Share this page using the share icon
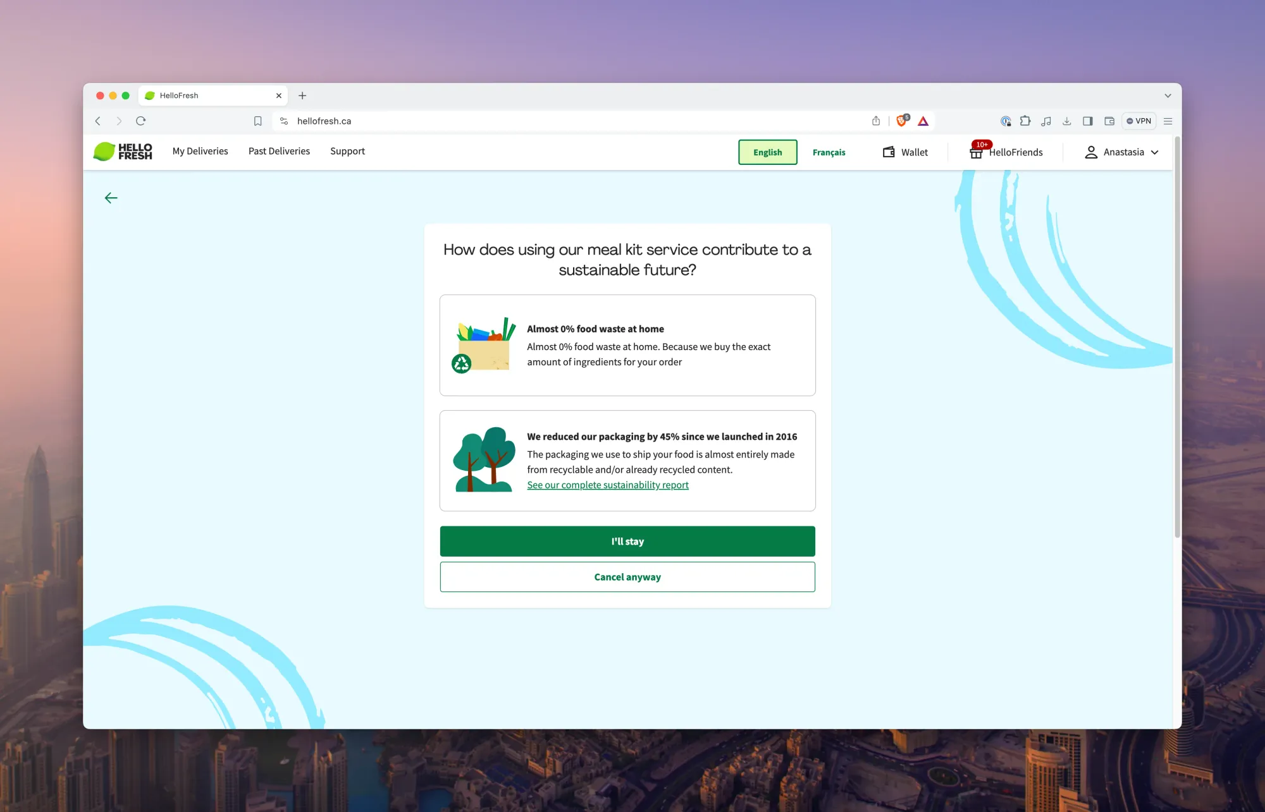Viewport: 1265px width, 812px height. pos(876,121)
